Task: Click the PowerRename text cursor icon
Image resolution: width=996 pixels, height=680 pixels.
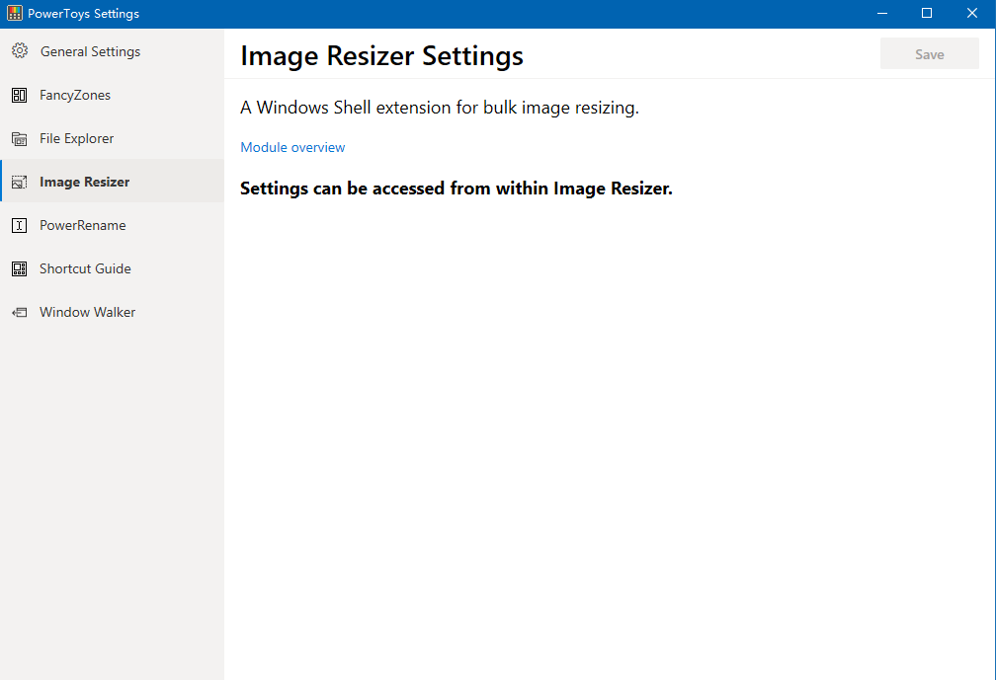Action: click(x=19, y=225)
